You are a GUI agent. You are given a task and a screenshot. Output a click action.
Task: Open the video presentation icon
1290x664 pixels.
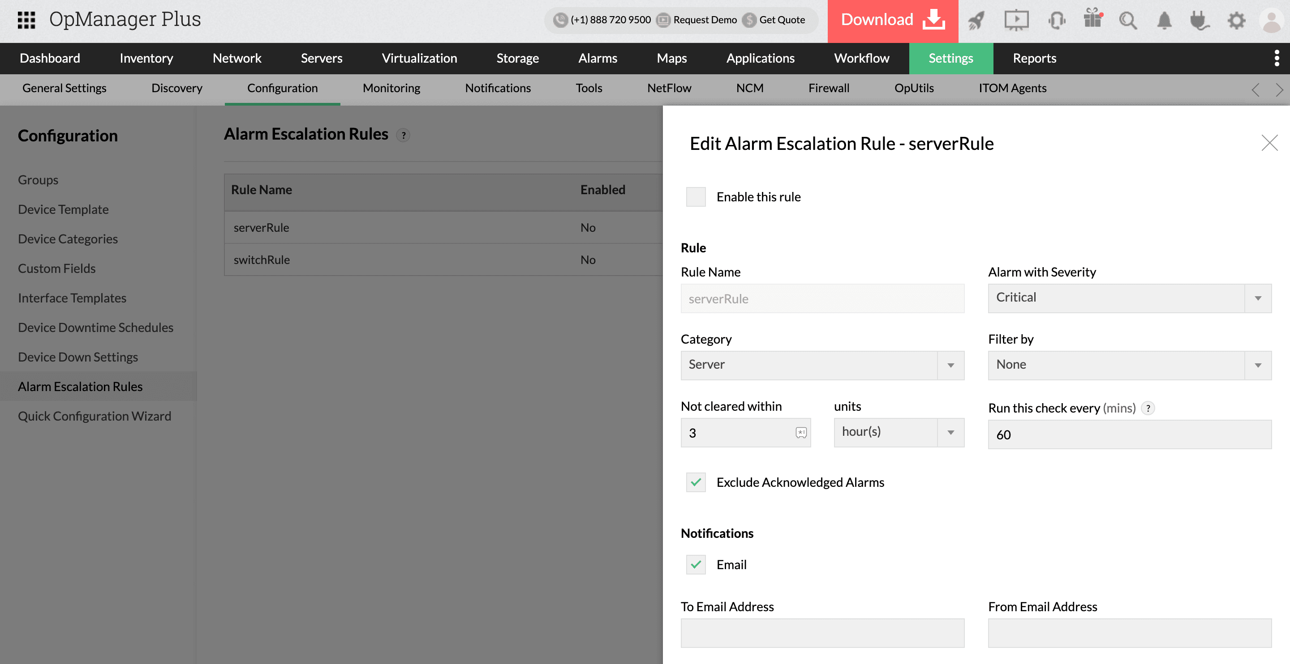tap(1016, 21)
